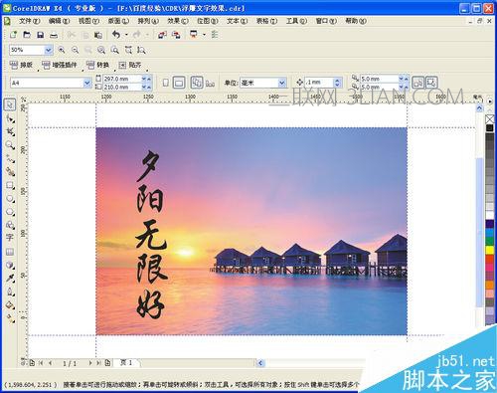Select the Smart Fill tool

click(10, 172)
